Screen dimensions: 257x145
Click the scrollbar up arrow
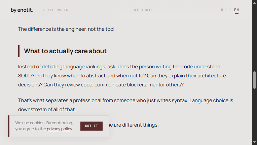254,3
